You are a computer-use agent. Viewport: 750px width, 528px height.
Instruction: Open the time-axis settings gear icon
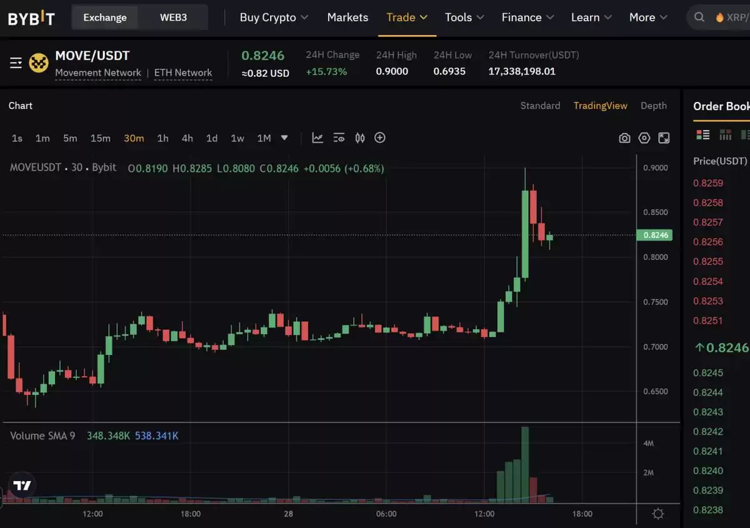tap(658, 514)
